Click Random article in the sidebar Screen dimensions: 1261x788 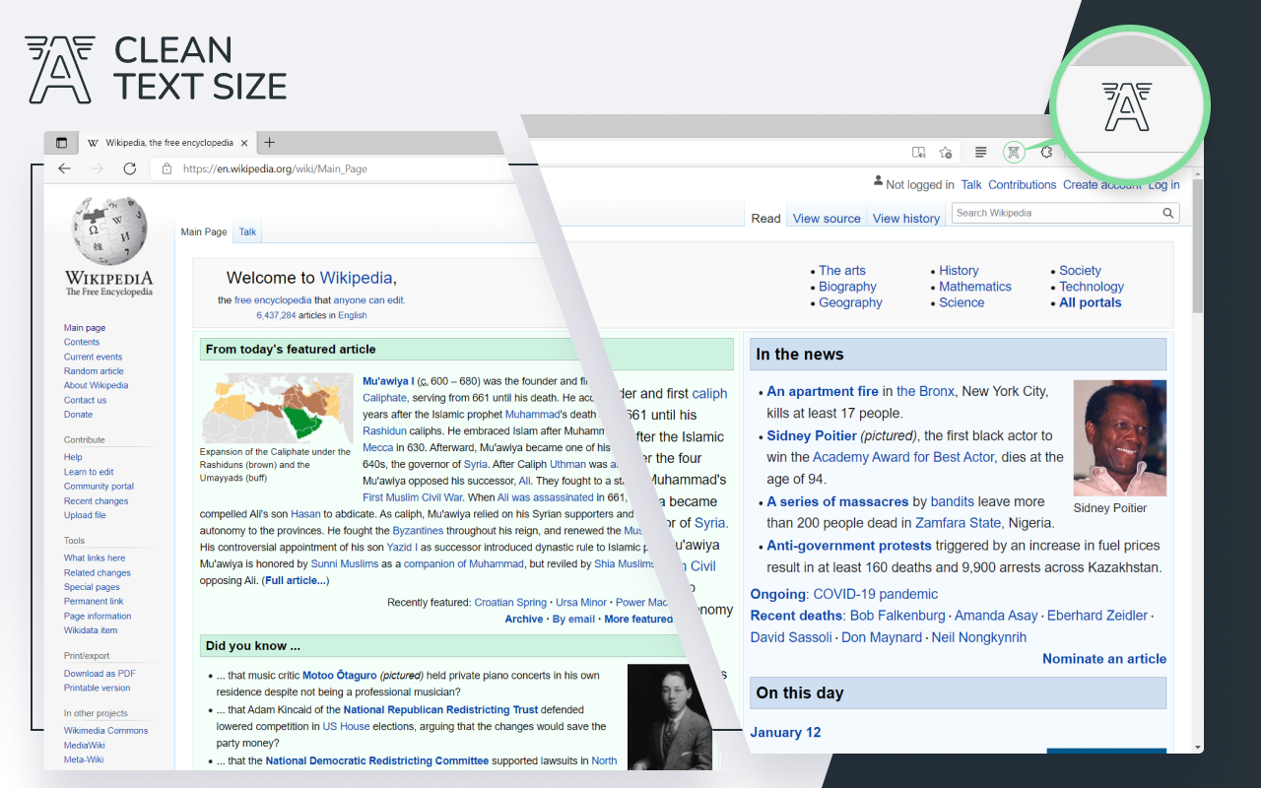click(94, 371)
